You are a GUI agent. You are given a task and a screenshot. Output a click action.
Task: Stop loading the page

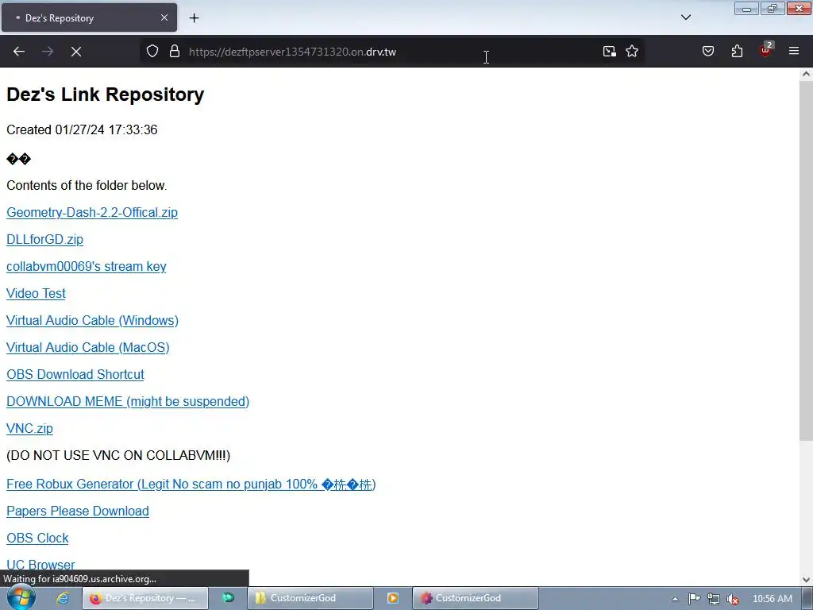(x=76, y=52)
